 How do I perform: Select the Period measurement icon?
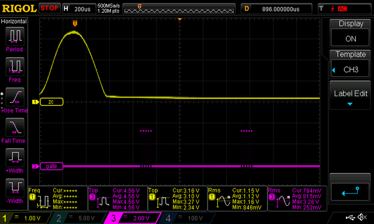click(15, 36)
